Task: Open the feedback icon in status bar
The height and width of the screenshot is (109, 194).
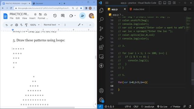Action: (x=185, y=107)
